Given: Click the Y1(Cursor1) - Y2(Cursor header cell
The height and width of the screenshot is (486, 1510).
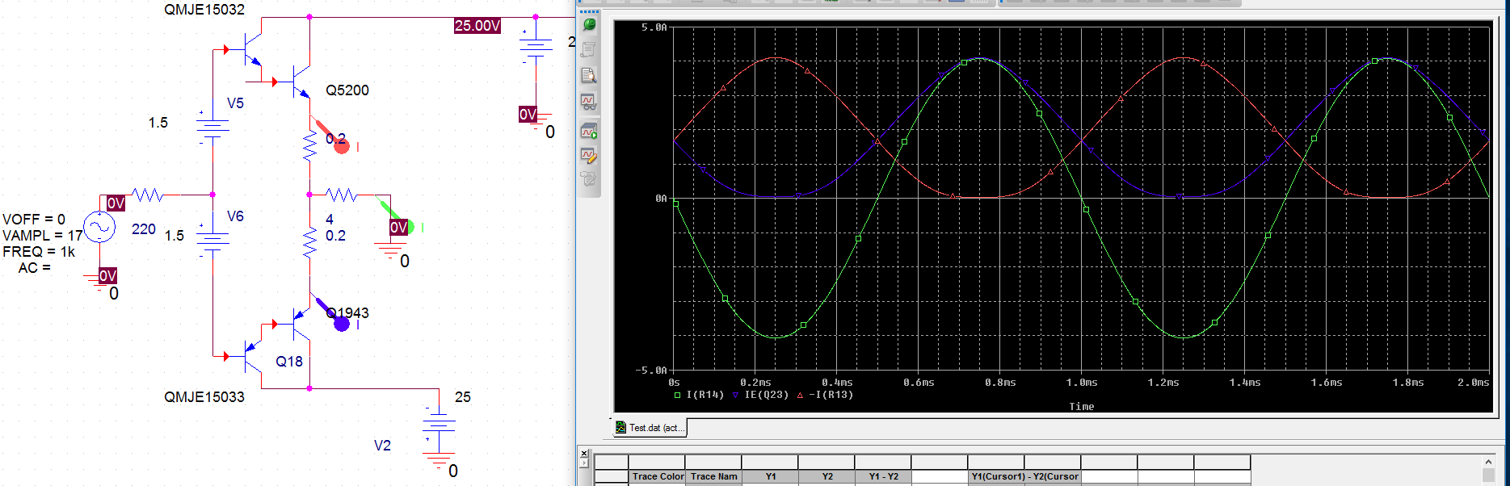Looking at the screenshot, I should 1024,476.
